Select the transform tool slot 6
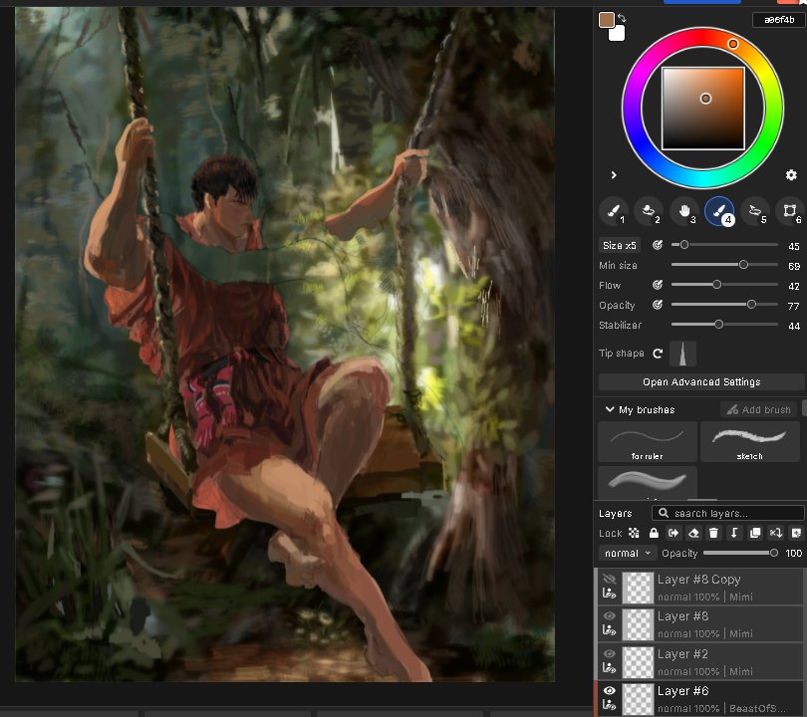Image resolution: width=807 pixels, height=717 pixels. [789, 211]
